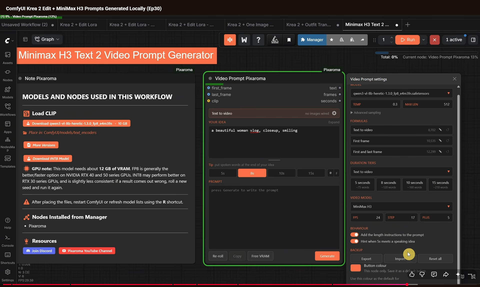Click the Run button to queue the workflow
The width and height of the screenshot is (480, 287).
click(407, 40)
